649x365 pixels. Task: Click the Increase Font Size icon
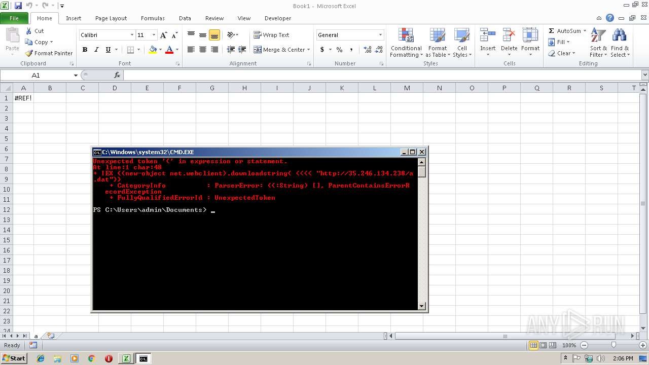pyautogui.click(x=163, y=35)
